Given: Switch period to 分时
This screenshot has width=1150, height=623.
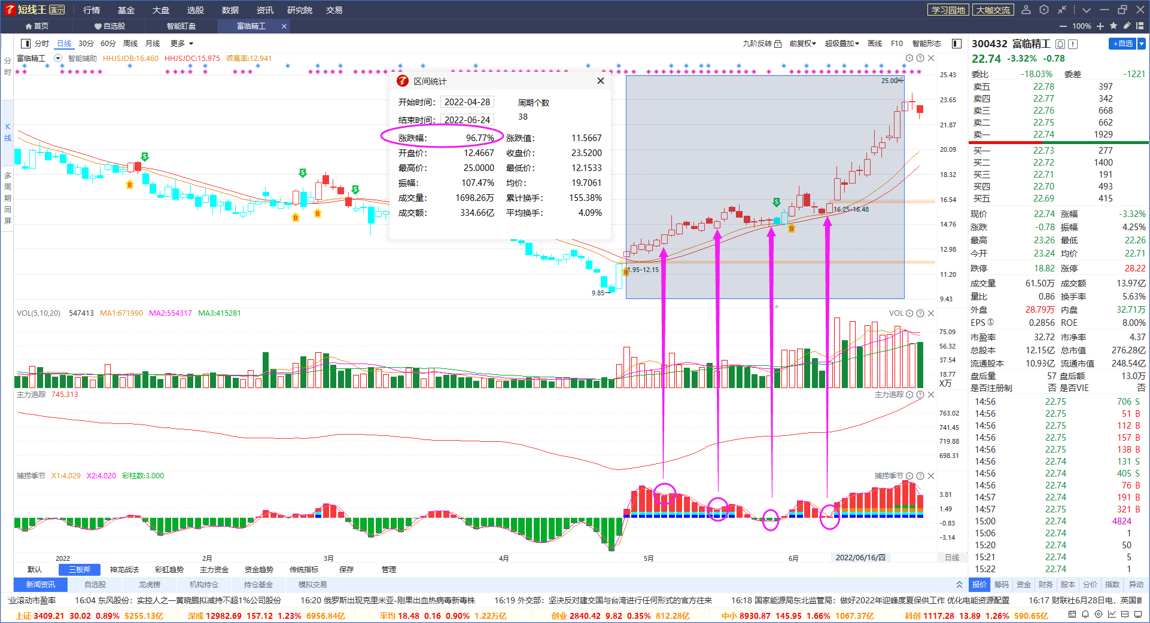Looking at the screenshot, I should pos(41,44).
